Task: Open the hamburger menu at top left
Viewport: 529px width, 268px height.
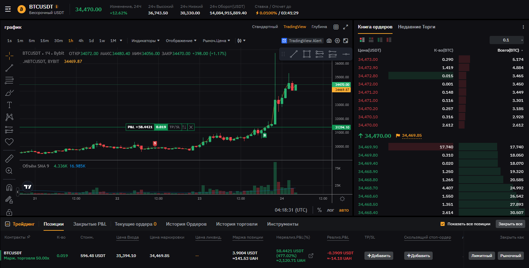Action: point(8,9)
